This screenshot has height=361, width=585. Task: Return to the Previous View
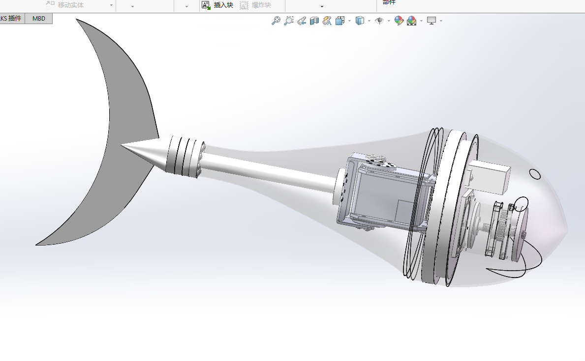302,21
